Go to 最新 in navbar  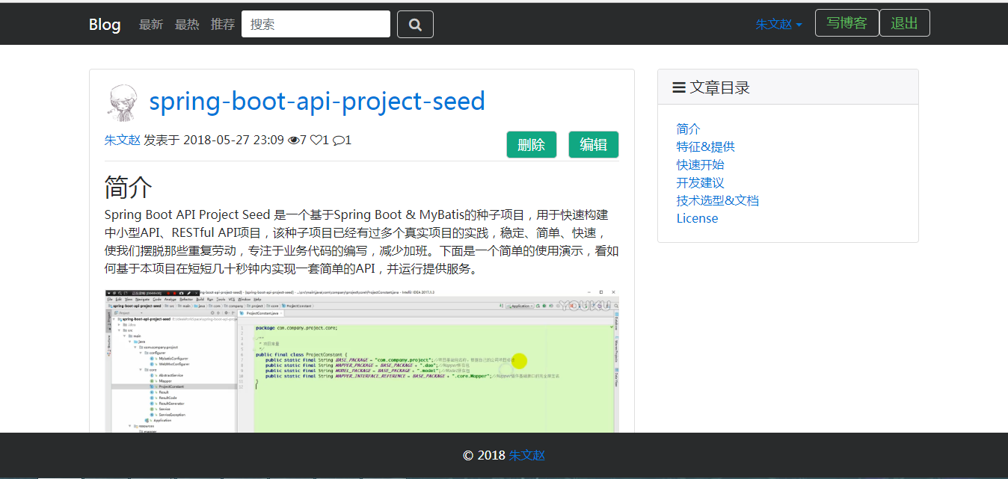[151, 24]
